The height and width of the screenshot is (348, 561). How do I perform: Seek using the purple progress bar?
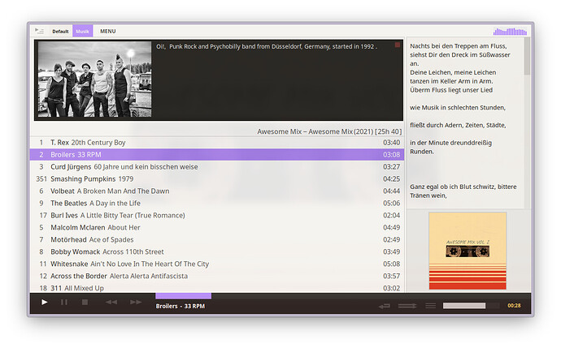(183, 296)
